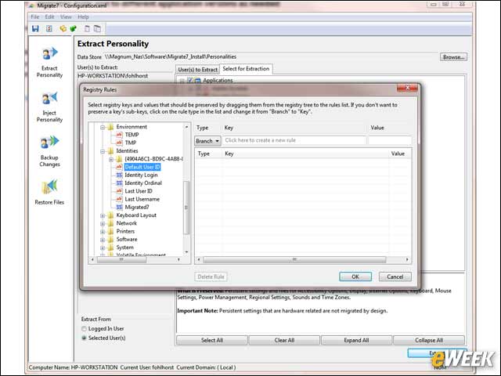This screenshot has width=501, height=376.
Task: Collapse the Identities registry key
Action: point(103,151)
